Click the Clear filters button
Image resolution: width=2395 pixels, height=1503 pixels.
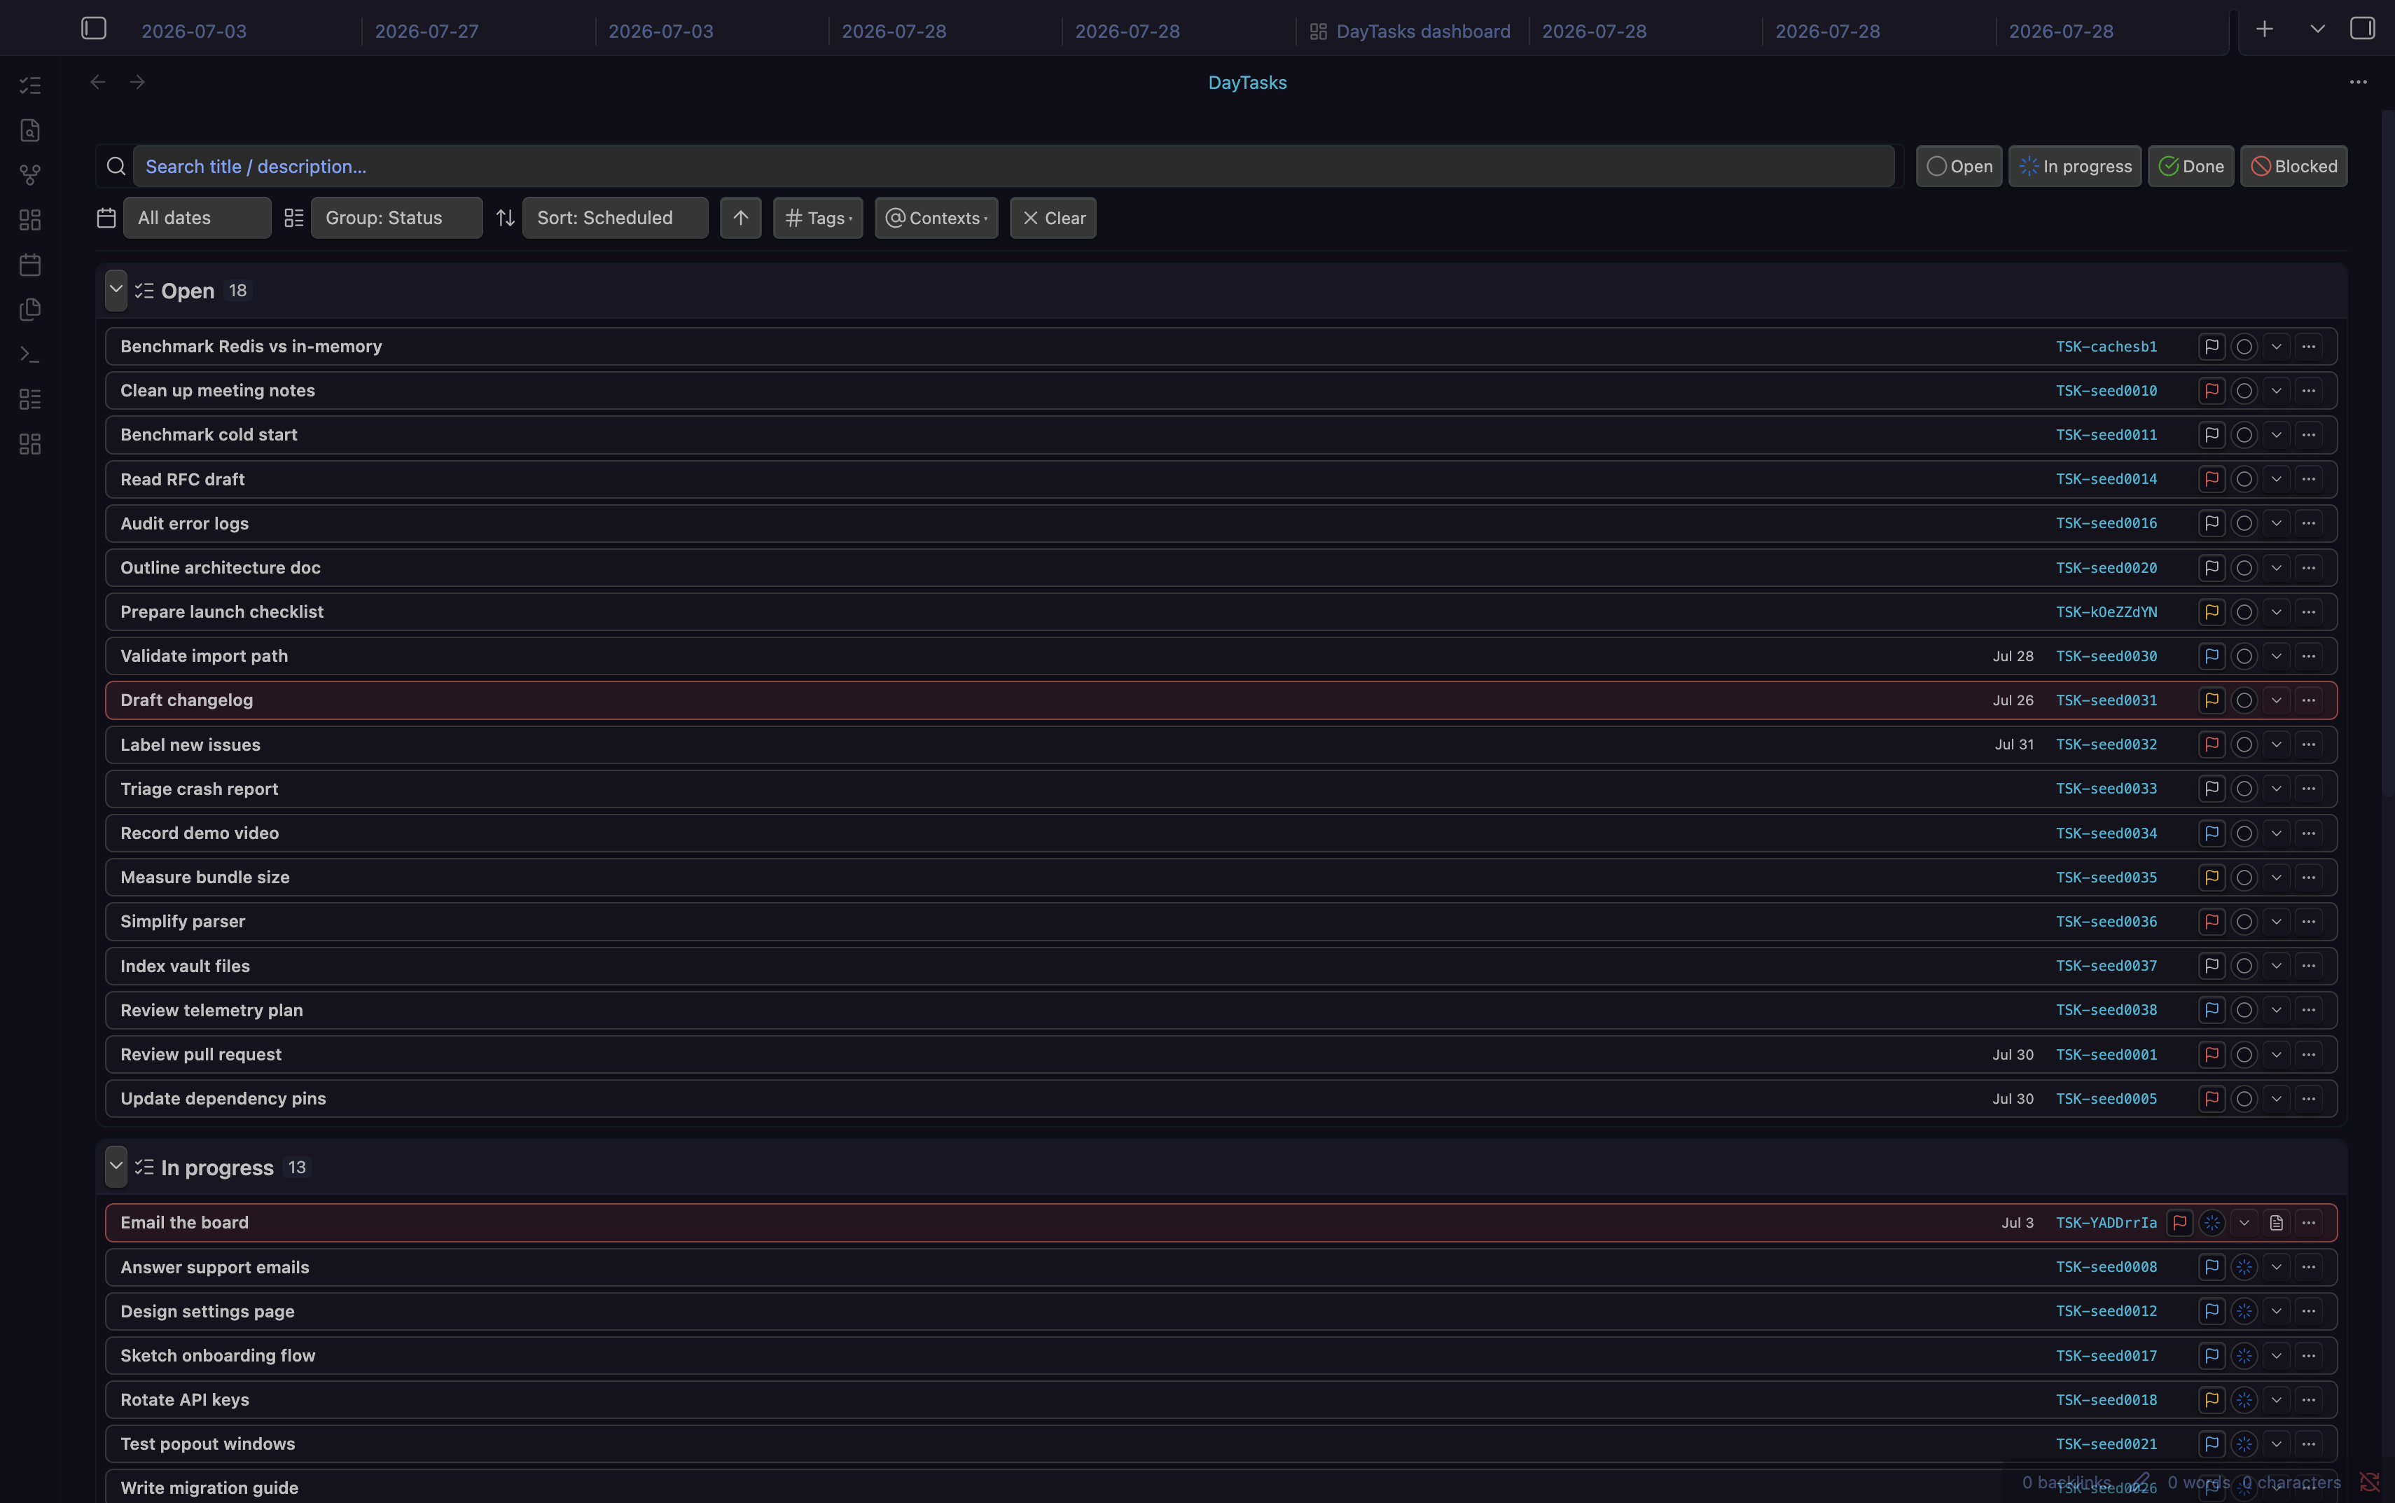tap(1053, 218)
